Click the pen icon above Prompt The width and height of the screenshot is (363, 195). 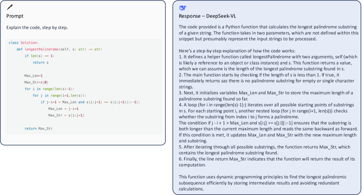click(10, 7)
